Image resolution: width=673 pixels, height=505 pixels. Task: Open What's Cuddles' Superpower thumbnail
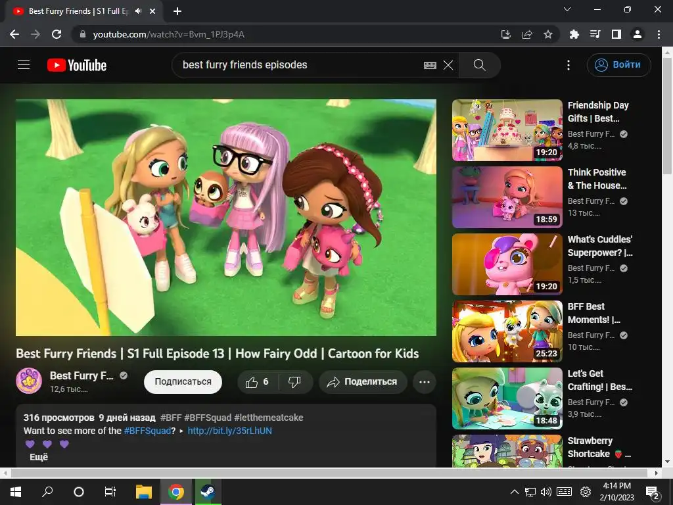tap(507, 264)
